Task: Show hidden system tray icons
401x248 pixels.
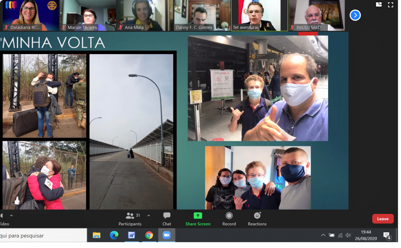Action: 323,235
